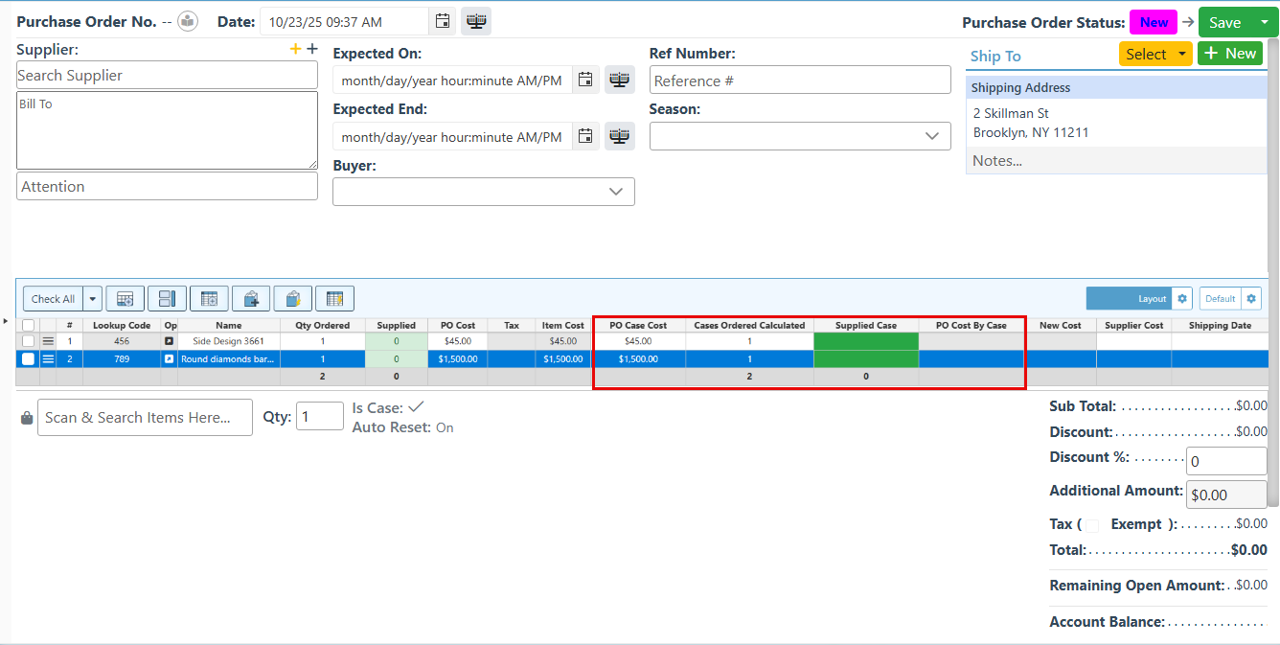Click the drag handle icon on row 2
Image resolution: width=1280 pixels, height=645 pixels.
[x=48, y=359]
